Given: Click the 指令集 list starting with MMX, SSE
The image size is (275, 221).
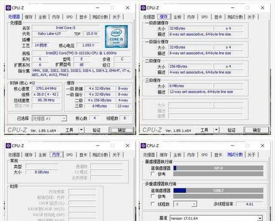Looking at the screenshot, I should pos(81,73).
